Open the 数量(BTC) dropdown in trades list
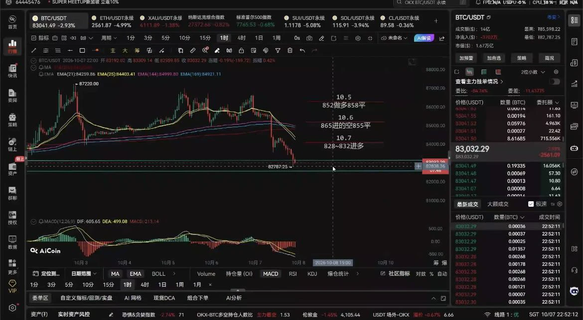Screen dimensions: 583x320 point(509,217)
